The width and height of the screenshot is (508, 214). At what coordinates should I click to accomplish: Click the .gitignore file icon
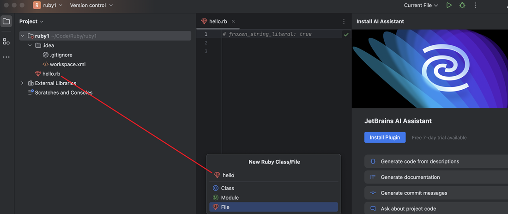tap(45, 55)
